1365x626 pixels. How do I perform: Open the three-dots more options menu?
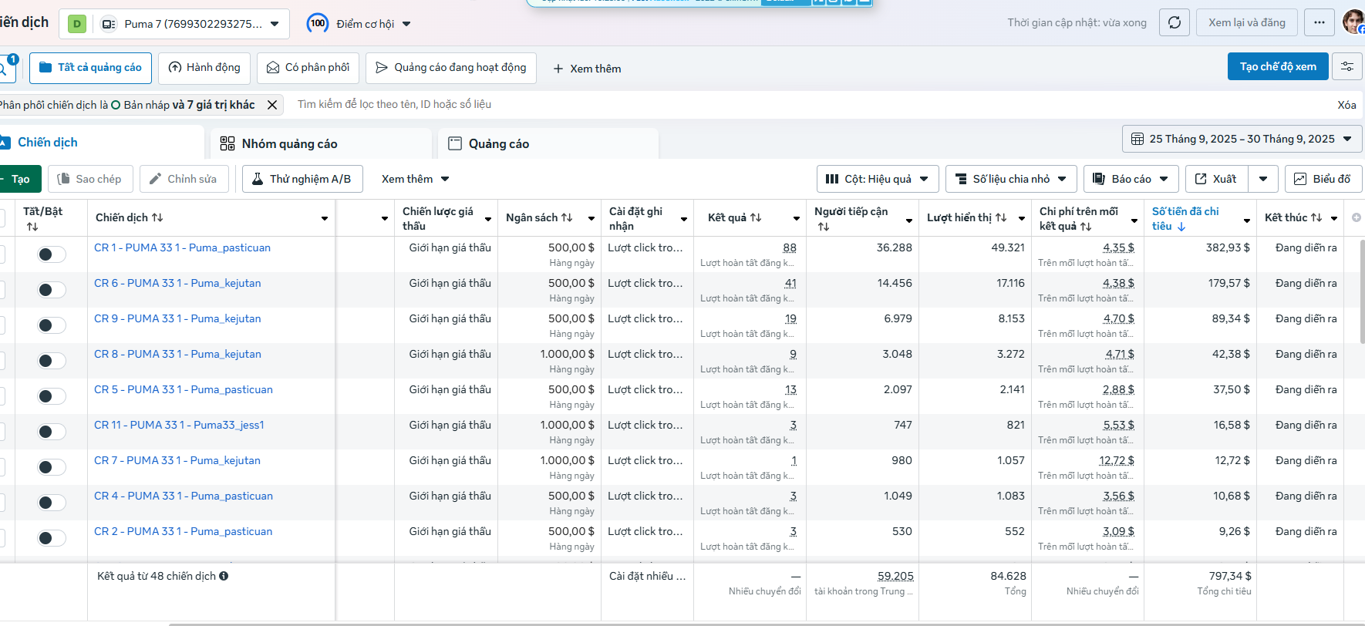coord(1319,22)
